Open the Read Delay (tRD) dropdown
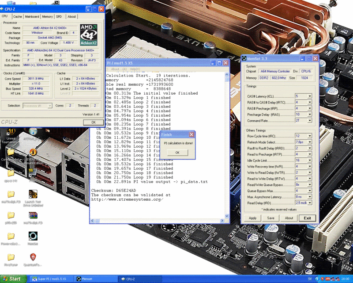The width and height of the screenshot is (353, 283). tap(310, 203)
